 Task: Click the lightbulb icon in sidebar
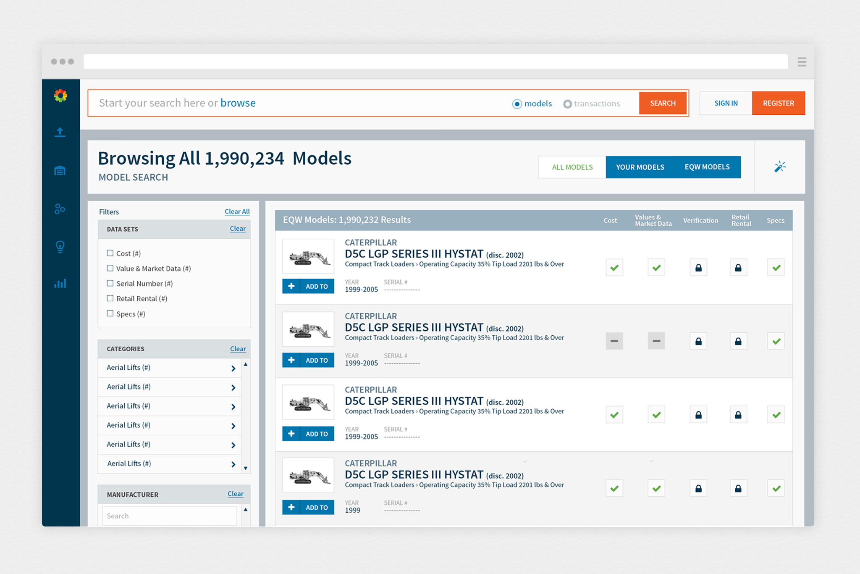(x=60, y=247)
